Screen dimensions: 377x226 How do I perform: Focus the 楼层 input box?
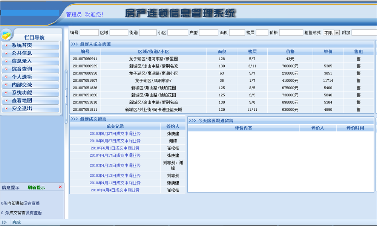tap(262, 33)
